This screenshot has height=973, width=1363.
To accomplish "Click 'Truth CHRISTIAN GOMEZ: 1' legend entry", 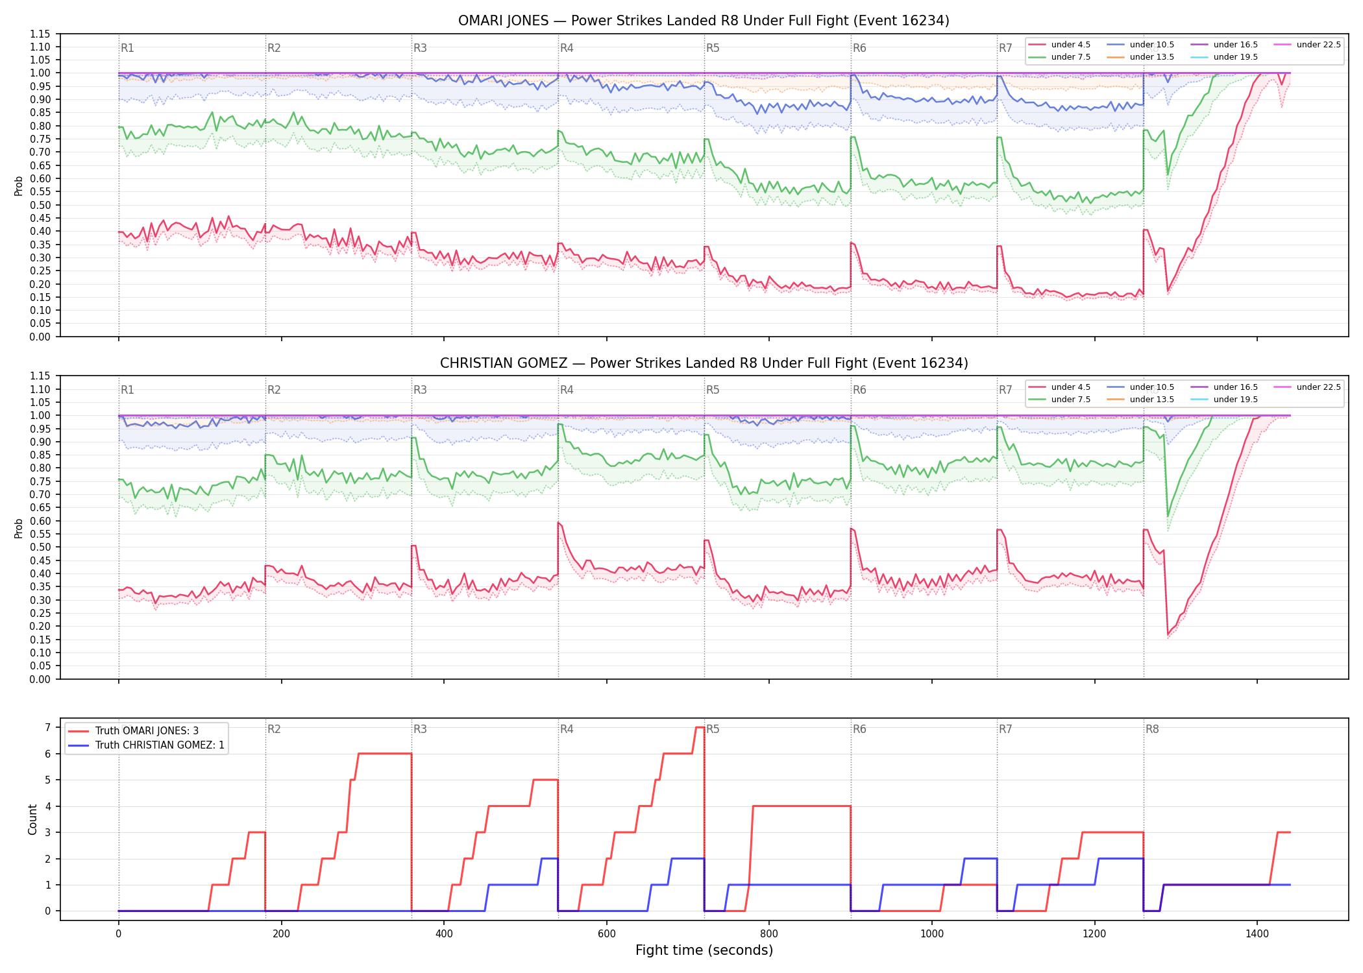I will (x=146, y=745).
